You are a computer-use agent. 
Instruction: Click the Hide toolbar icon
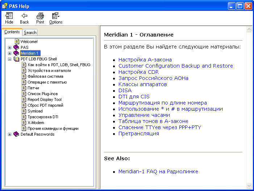(9, 16)
